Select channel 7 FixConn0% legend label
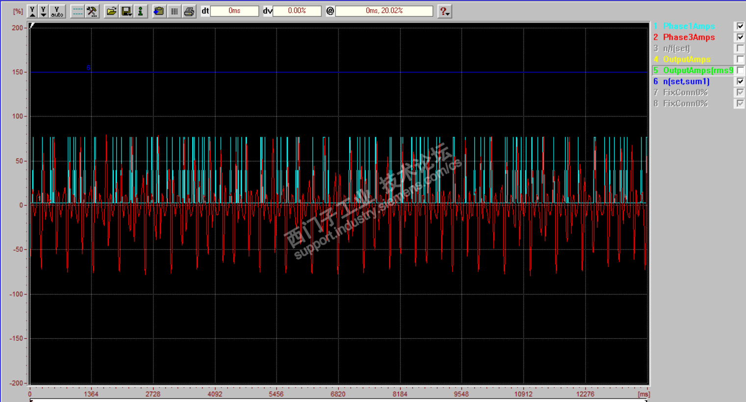This screenshot has height=402, width=746. (x=685, y=92)
